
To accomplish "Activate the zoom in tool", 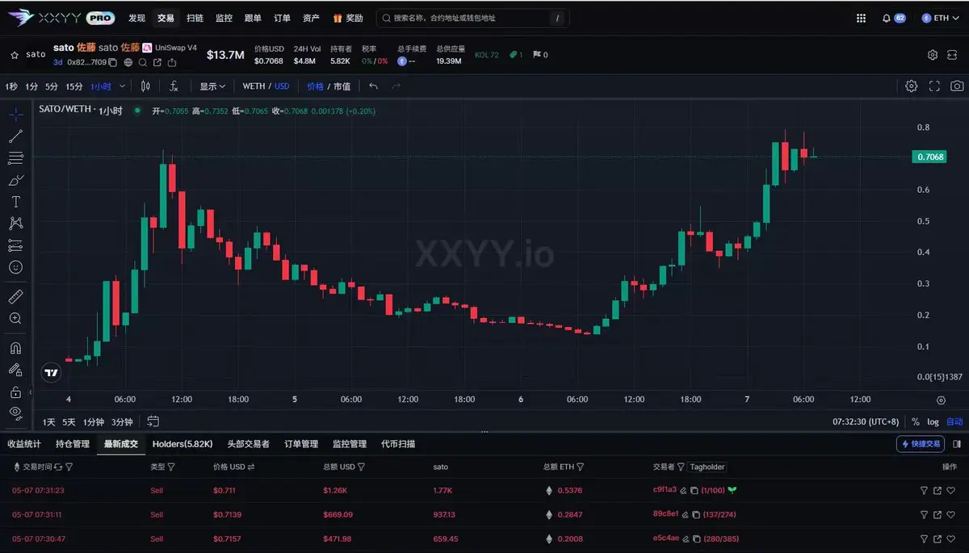I will tap(15, 318).
